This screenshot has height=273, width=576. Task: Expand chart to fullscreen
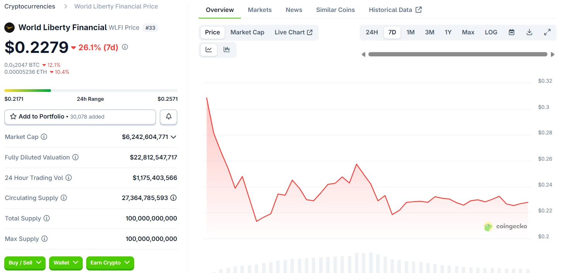pos(547,32)
